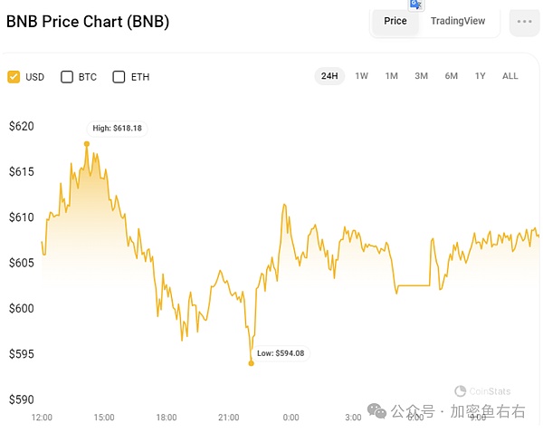Select the ALL time range
The height and width of the screenshot is (433, 543).
tap(510, 76)
